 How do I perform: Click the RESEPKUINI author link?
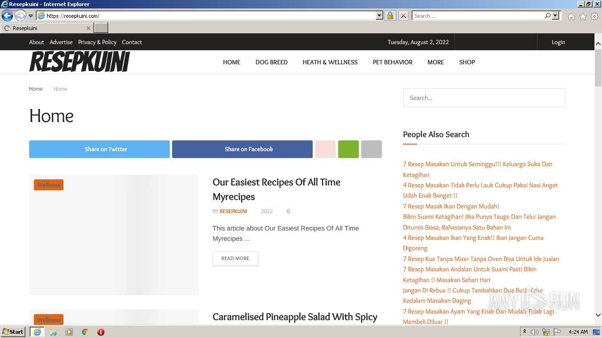233,211
